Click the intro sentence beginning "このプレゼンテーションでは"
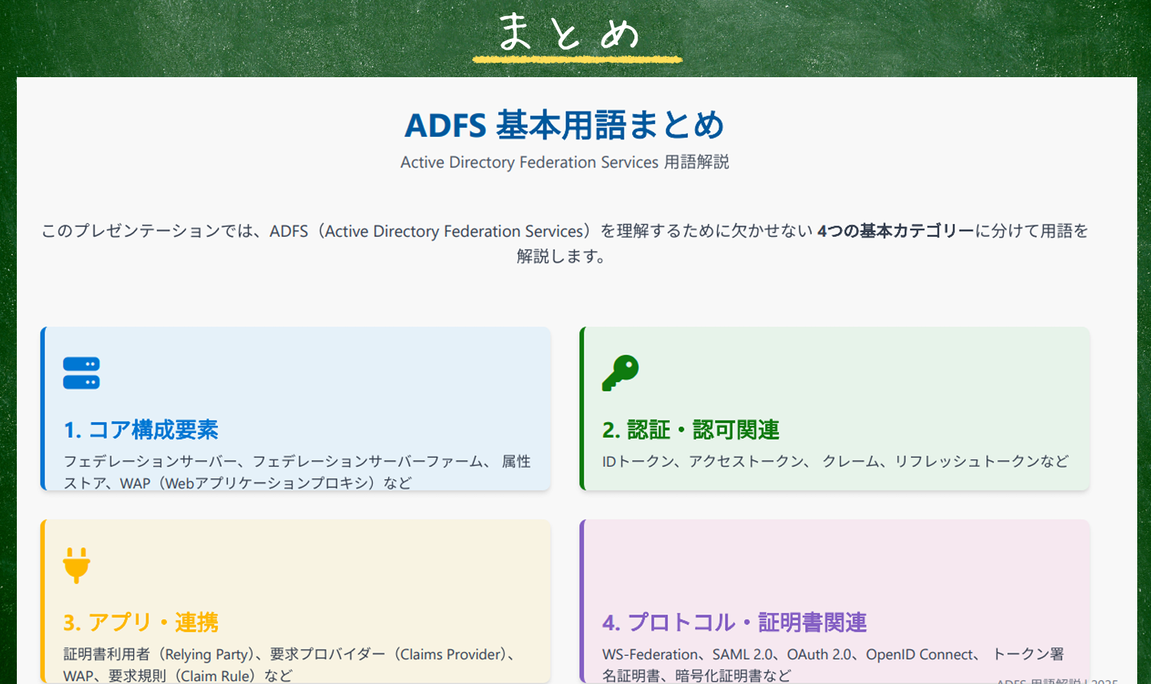Viewport: 1151px width, 684px height. (x=564, y=243)
